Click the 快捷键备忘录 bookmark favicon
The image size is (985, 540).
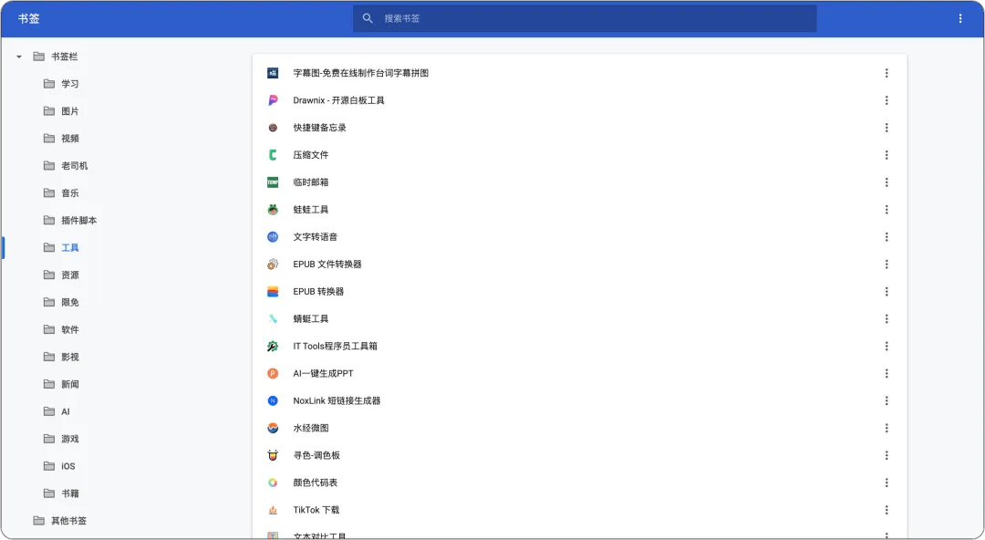point(273,128)
